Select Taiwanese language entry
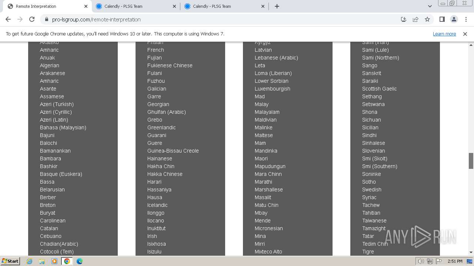This screenshot has width=474, height=266. coord(374,221)
